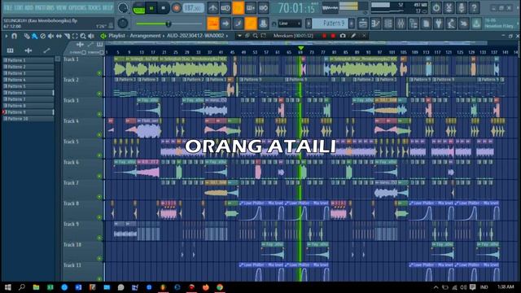Open the OPTIONS menu
This screenshot has width=521, height=293.
(77, 7)
